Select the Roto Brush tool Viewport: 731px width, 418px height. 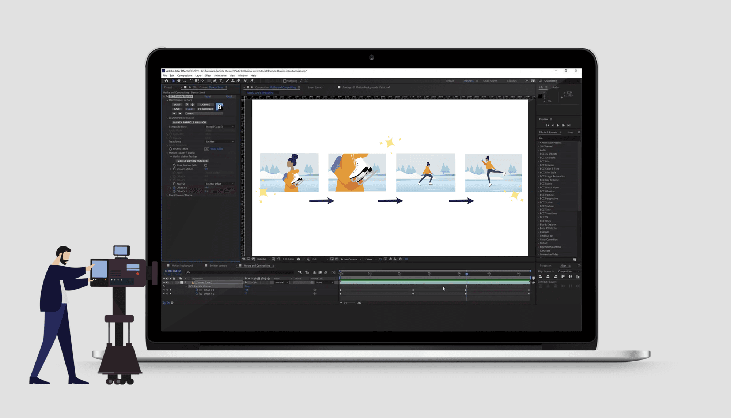pos(246,81)
